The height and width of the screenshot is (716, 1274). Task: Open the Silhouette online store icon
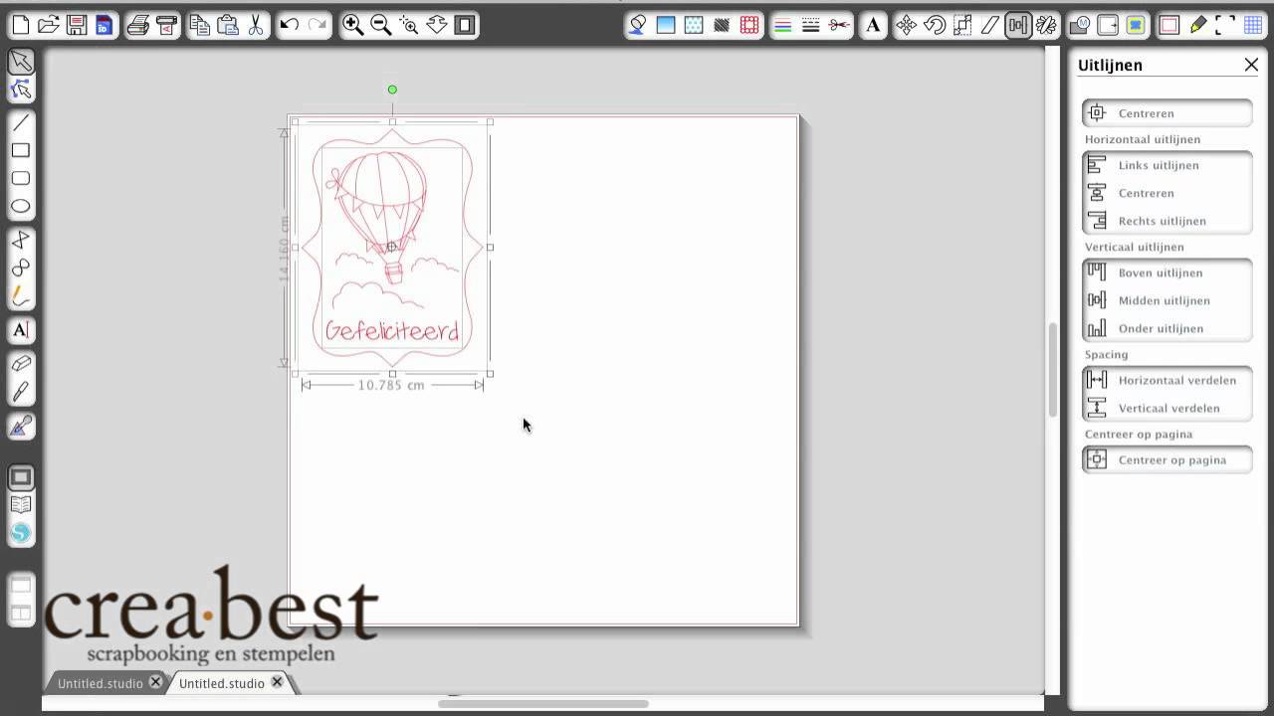pos(21,533)
